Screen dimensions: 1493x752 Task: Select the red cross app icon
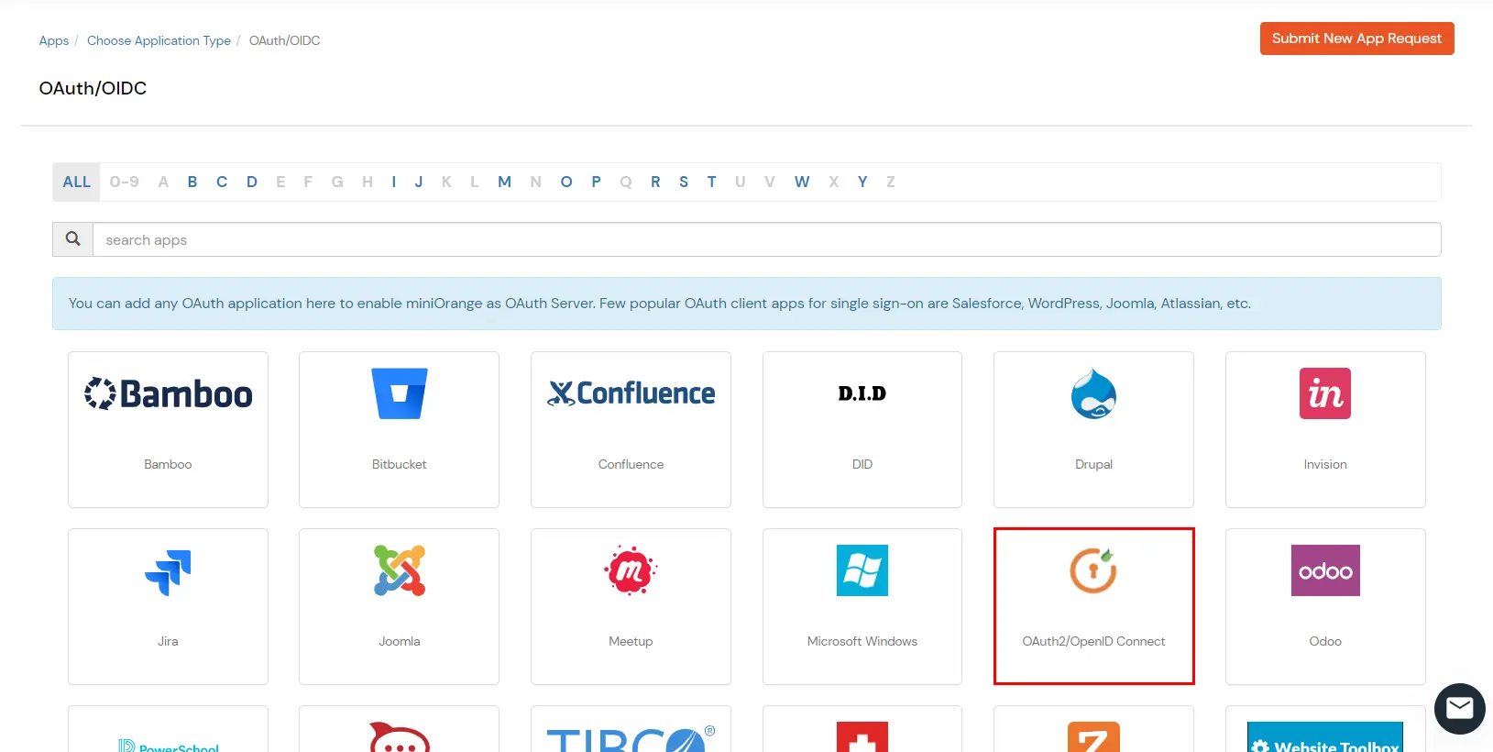click(x=862, y=737)
